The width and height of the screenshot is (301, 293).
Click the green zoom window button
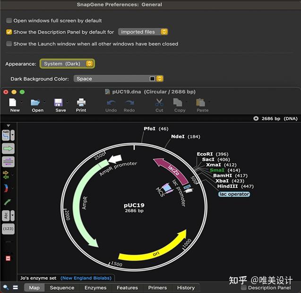(x=22, y=92)
